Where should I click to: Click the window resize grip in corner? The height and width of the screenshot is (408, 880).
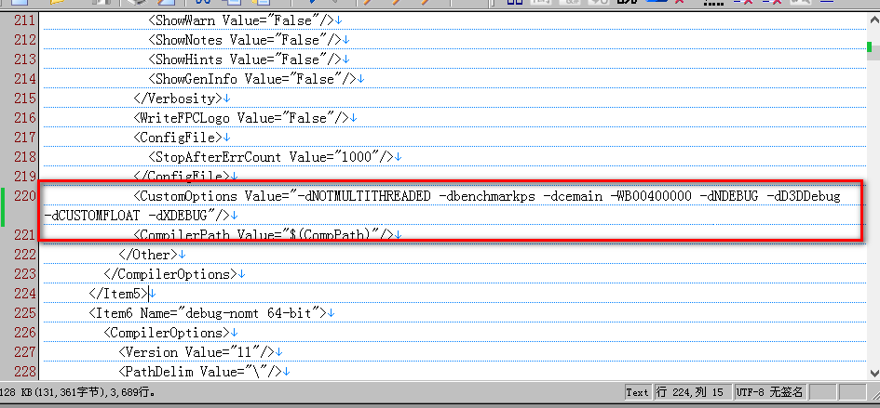(872, 400)
